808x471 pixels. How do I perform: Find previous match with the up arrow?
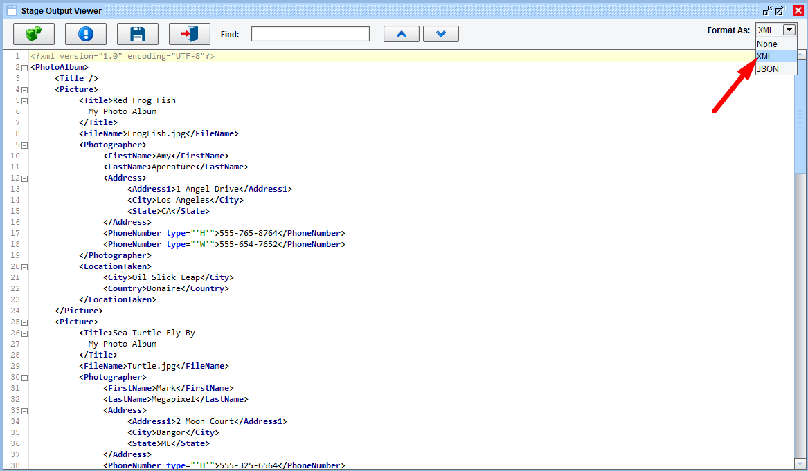click(402, 34)
